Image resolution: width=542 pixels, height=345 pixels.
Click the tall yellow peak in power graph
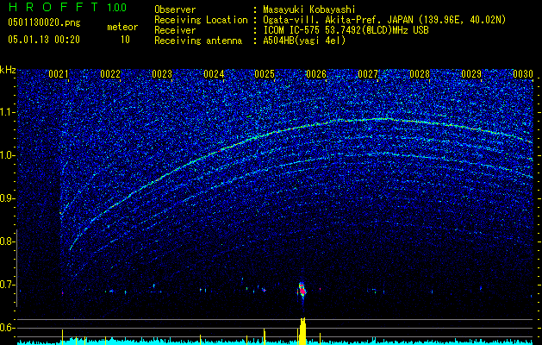point(302,331)
